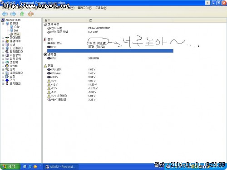Screen dimensions: 227x170
Task: Click the DirectX logo icon in tree
Action: (x=7, y=66)
